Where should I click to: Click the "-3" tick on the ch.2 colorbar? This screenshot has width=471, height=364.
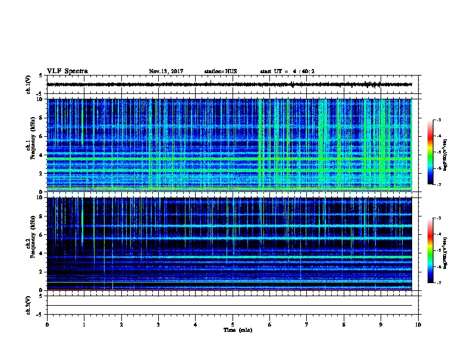click(x=439, y=218)
